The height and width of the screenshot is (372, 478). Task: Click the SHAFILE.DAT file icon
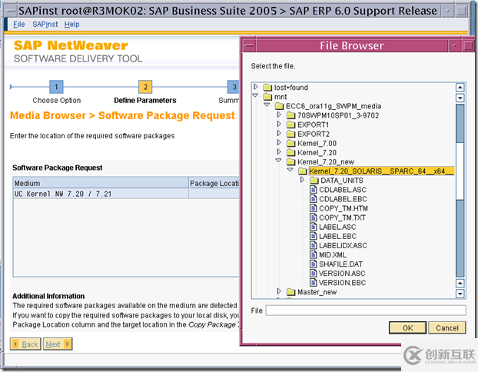(313, 264)
